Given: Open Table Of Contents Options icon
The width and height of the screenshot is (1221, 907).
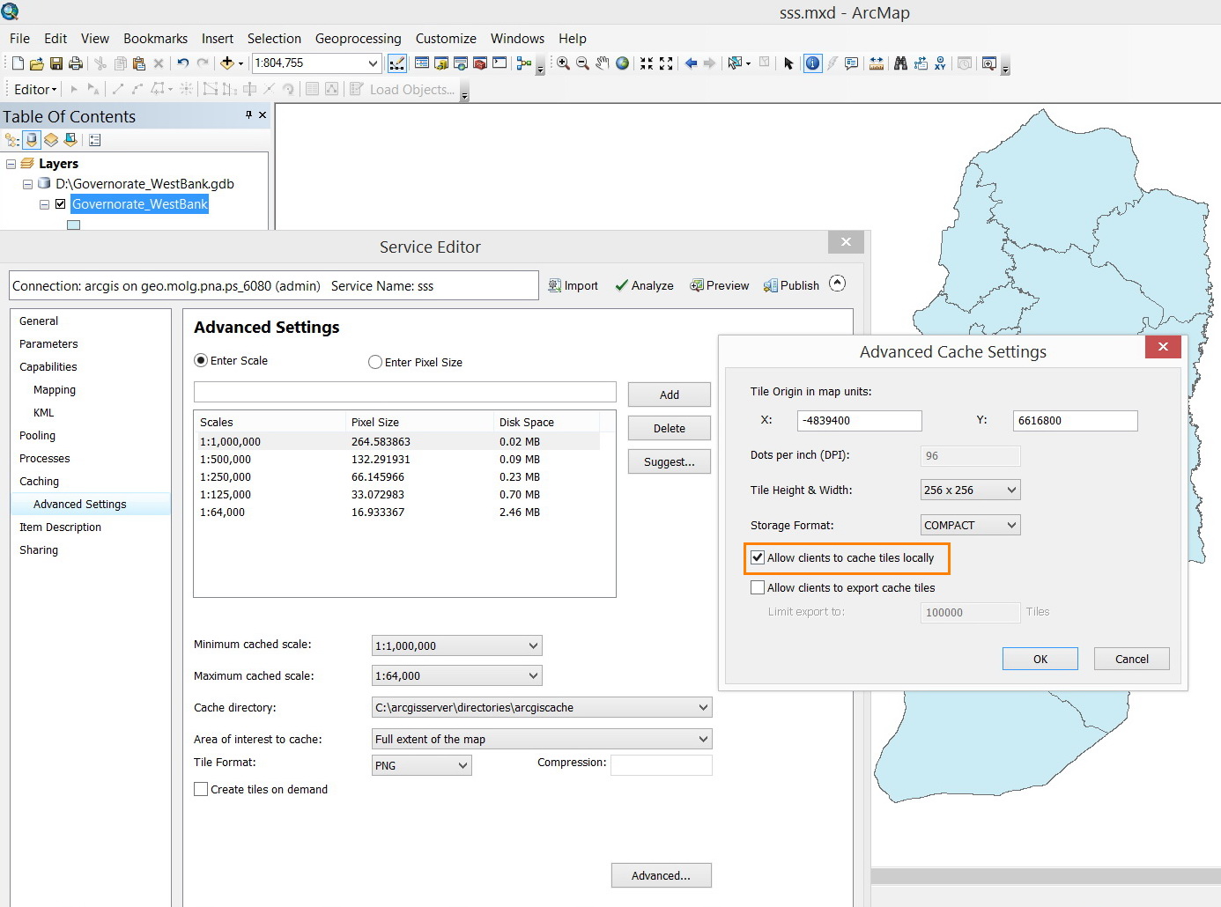Looking at the screenshot, I should (x=95, y=139).
